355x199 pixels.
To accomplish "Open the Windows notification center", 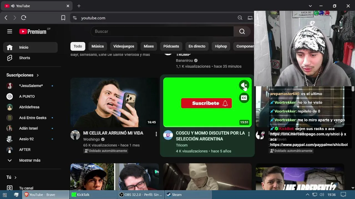I will coord(343,195).
